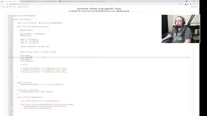Collapse the public void test() fold arrow
Image resolution: width=207 pixels, height=116 pixels.
point(13,83)
